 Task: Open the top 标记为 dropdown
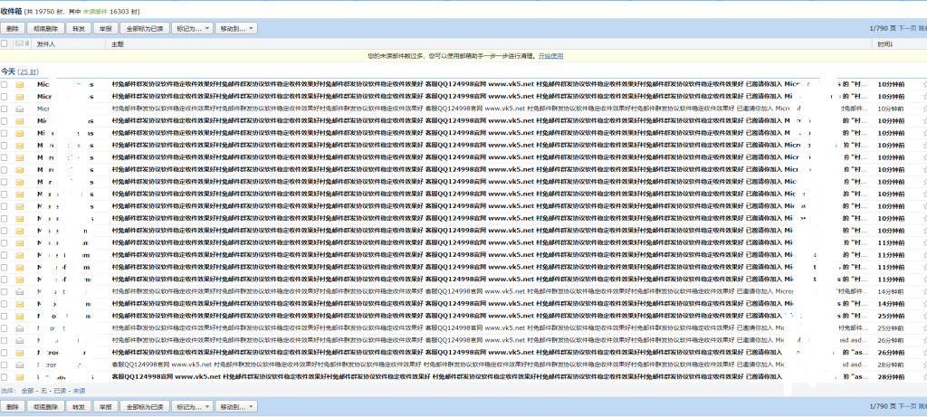(x=192, y=28)
